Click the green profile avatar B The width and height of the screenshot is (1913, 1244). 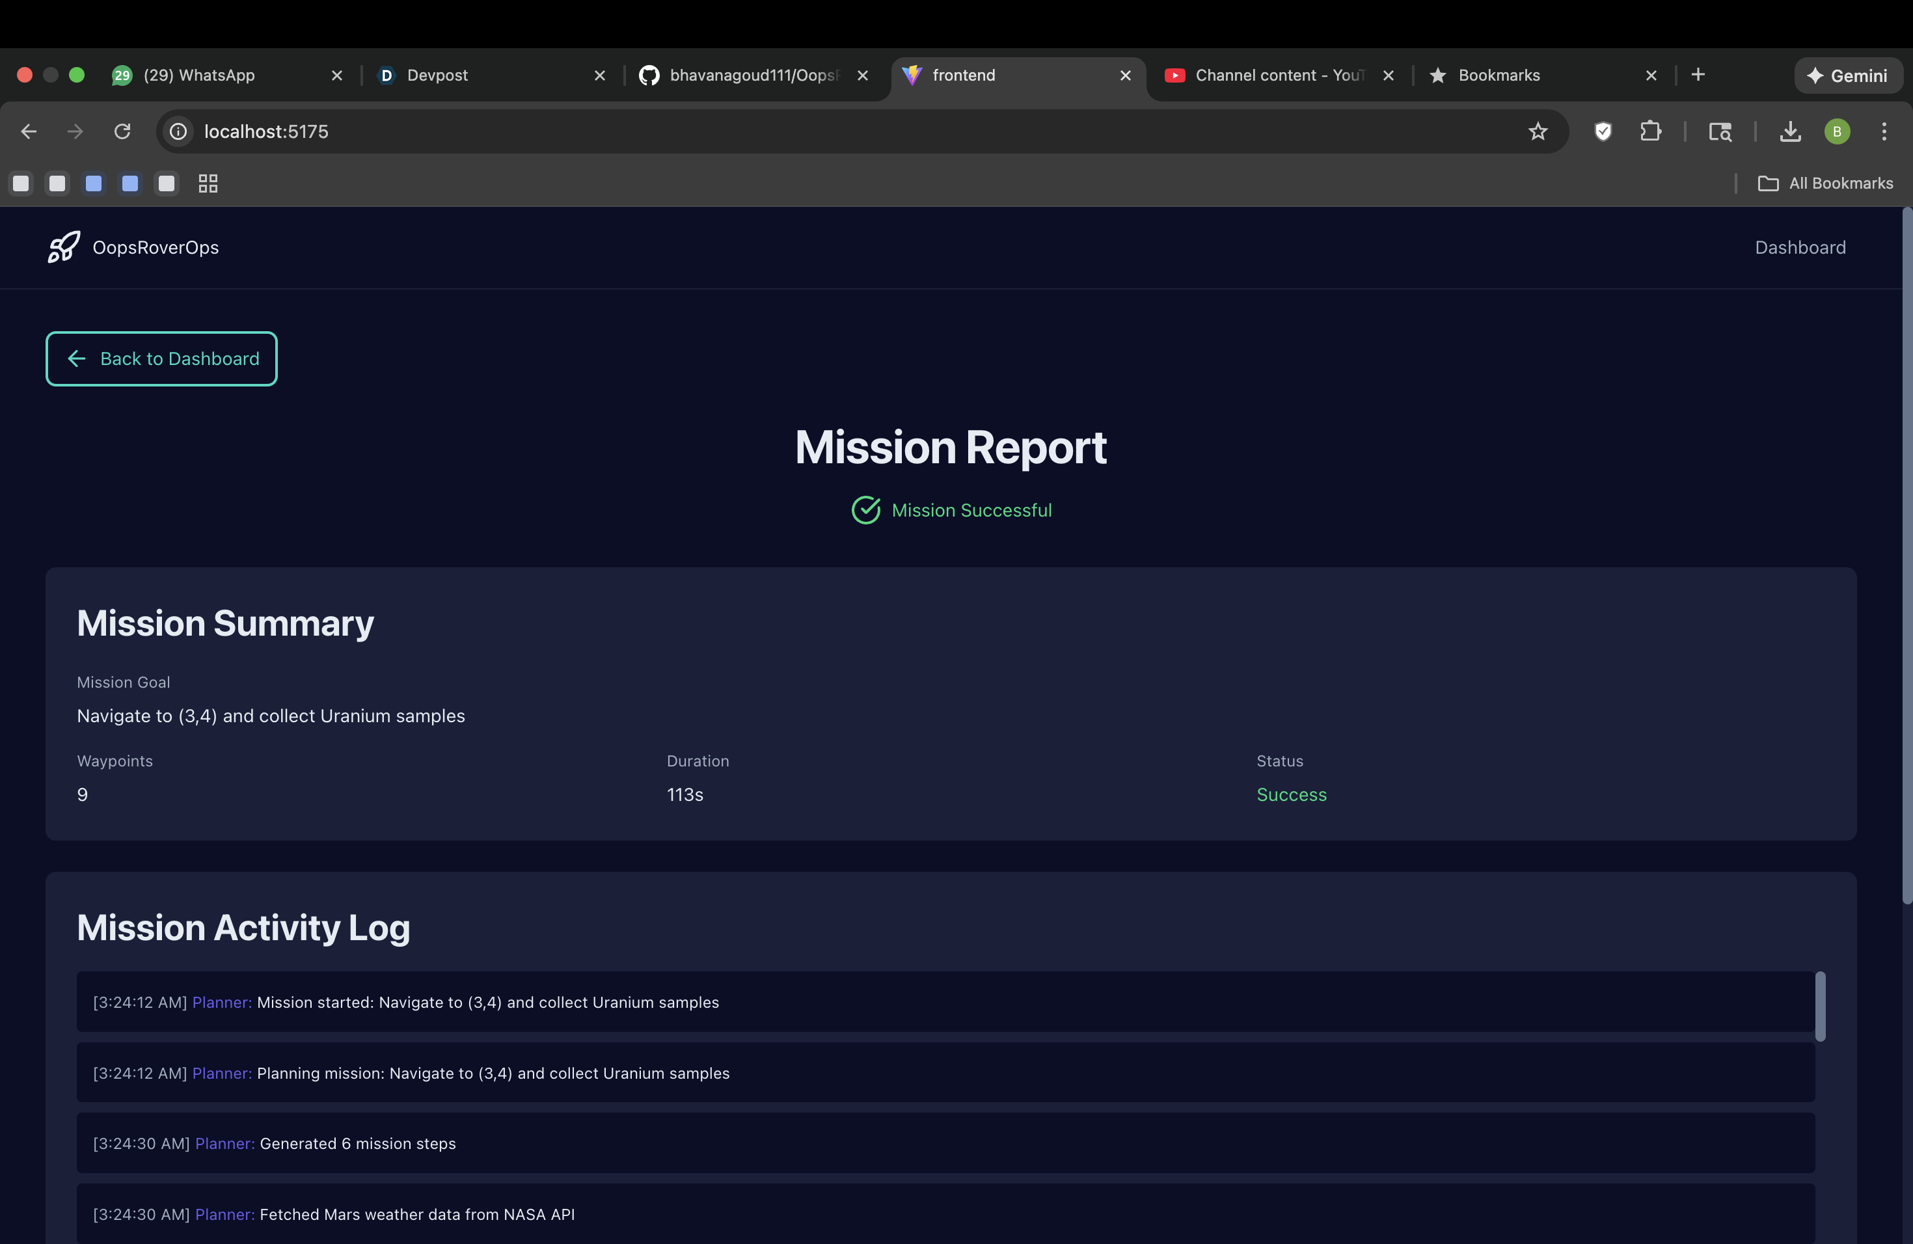pyautogui.click(x=1837, y=131)
